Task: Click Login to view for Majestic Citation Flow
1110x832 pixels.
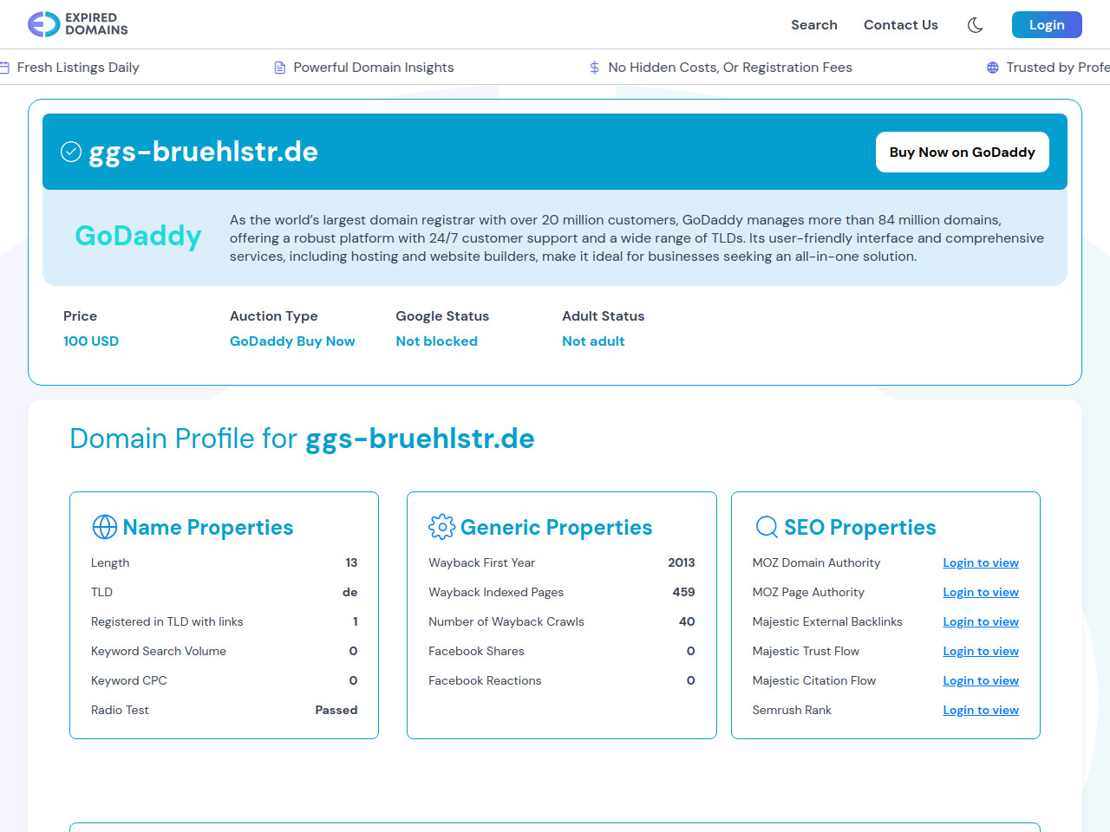Action: click(x=980, y=681)
